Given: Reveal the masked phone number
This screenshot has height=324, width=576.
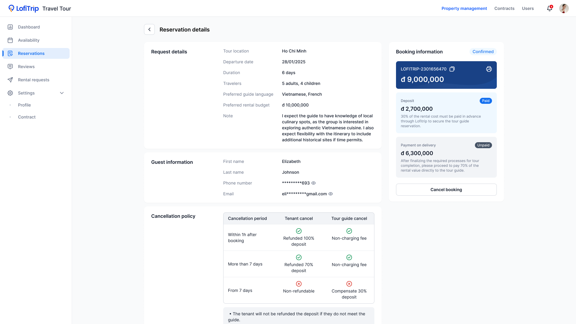Looking at the screenshot, I should [313, 183].
